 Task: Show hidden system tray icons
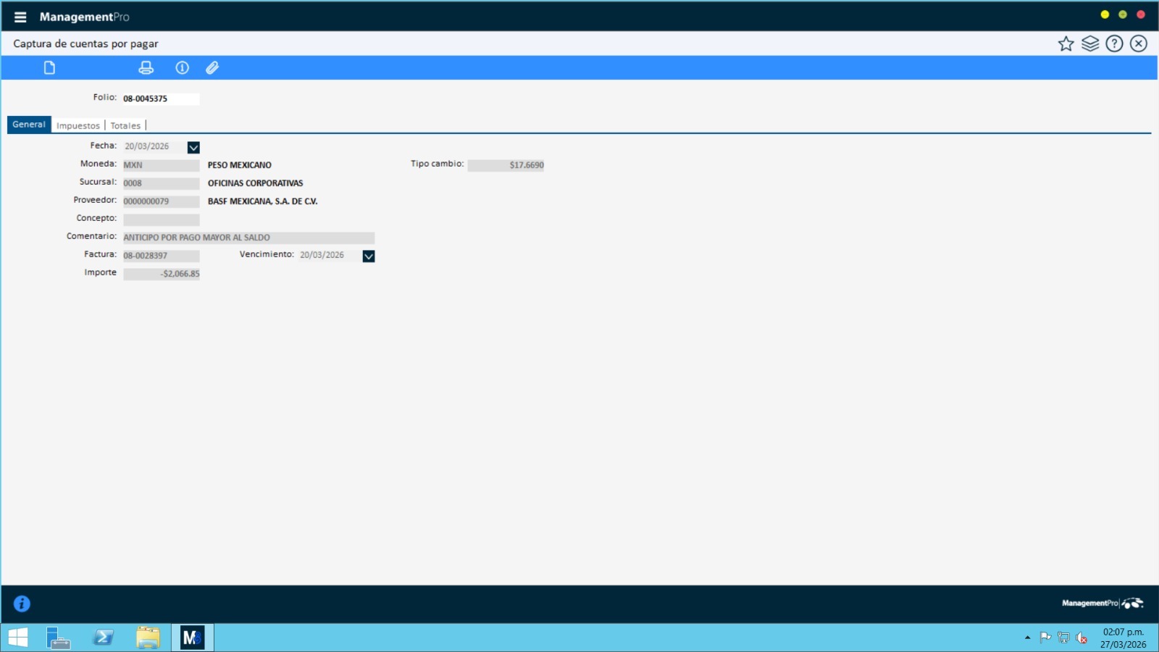(1027, 638)
